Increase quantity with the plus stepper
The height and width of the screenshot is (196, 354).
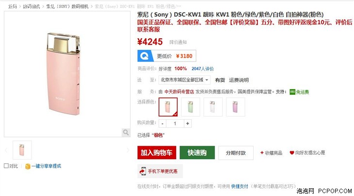187,123
